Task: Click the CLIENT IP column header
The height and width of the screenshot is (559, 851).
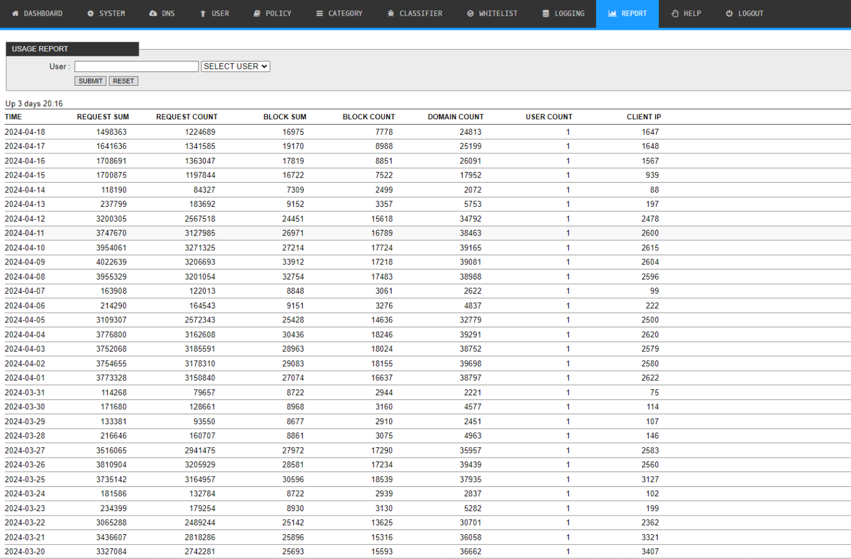Action: tap(643, 117)
